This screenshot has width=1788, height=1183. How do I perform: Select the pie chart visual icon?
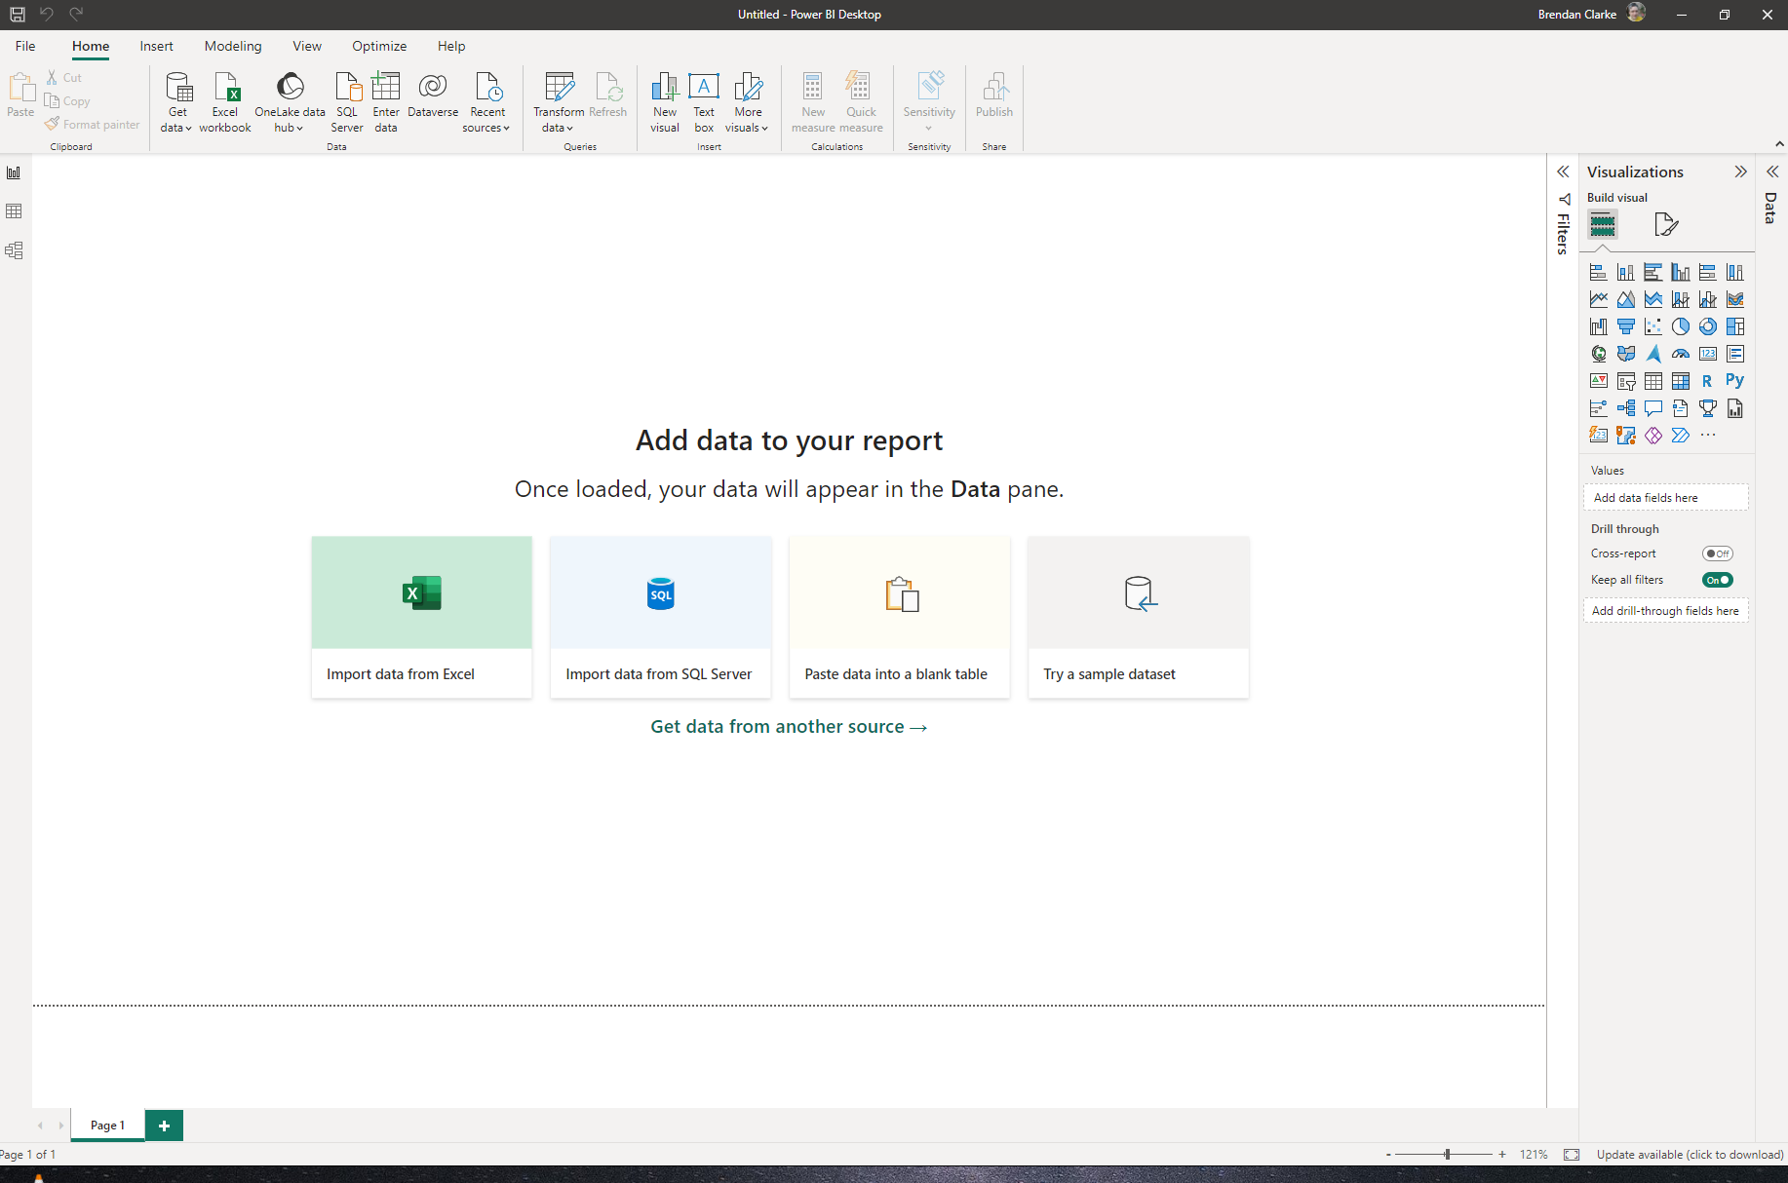pos(1681,326)
